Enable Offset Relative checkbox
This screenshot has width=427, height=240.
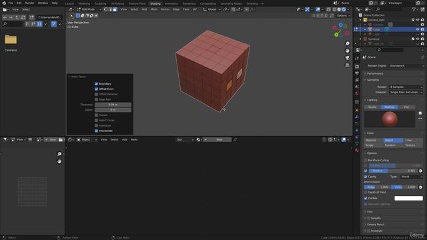coord(96,94)
